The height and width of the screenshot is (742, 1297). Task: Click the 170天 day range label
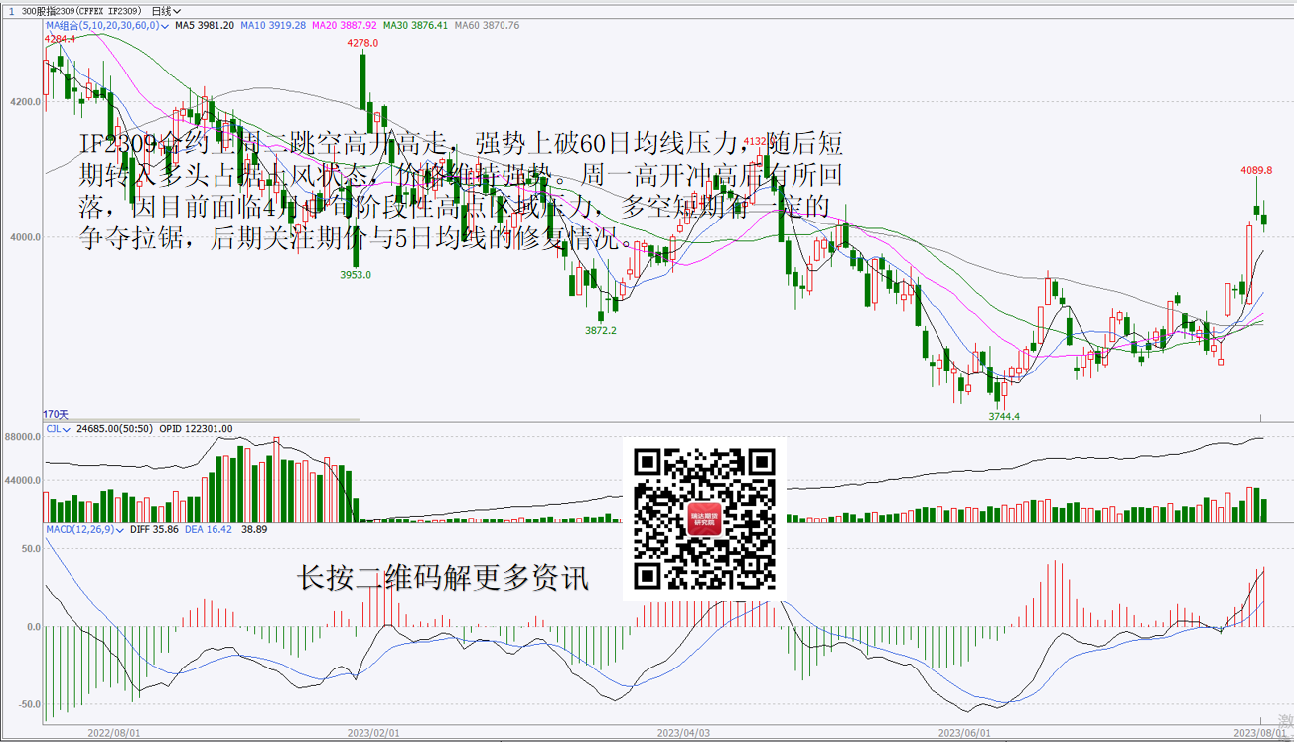56,414
